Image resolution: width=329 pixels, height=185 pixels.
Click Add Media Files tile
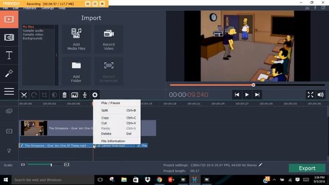(76, 39)
